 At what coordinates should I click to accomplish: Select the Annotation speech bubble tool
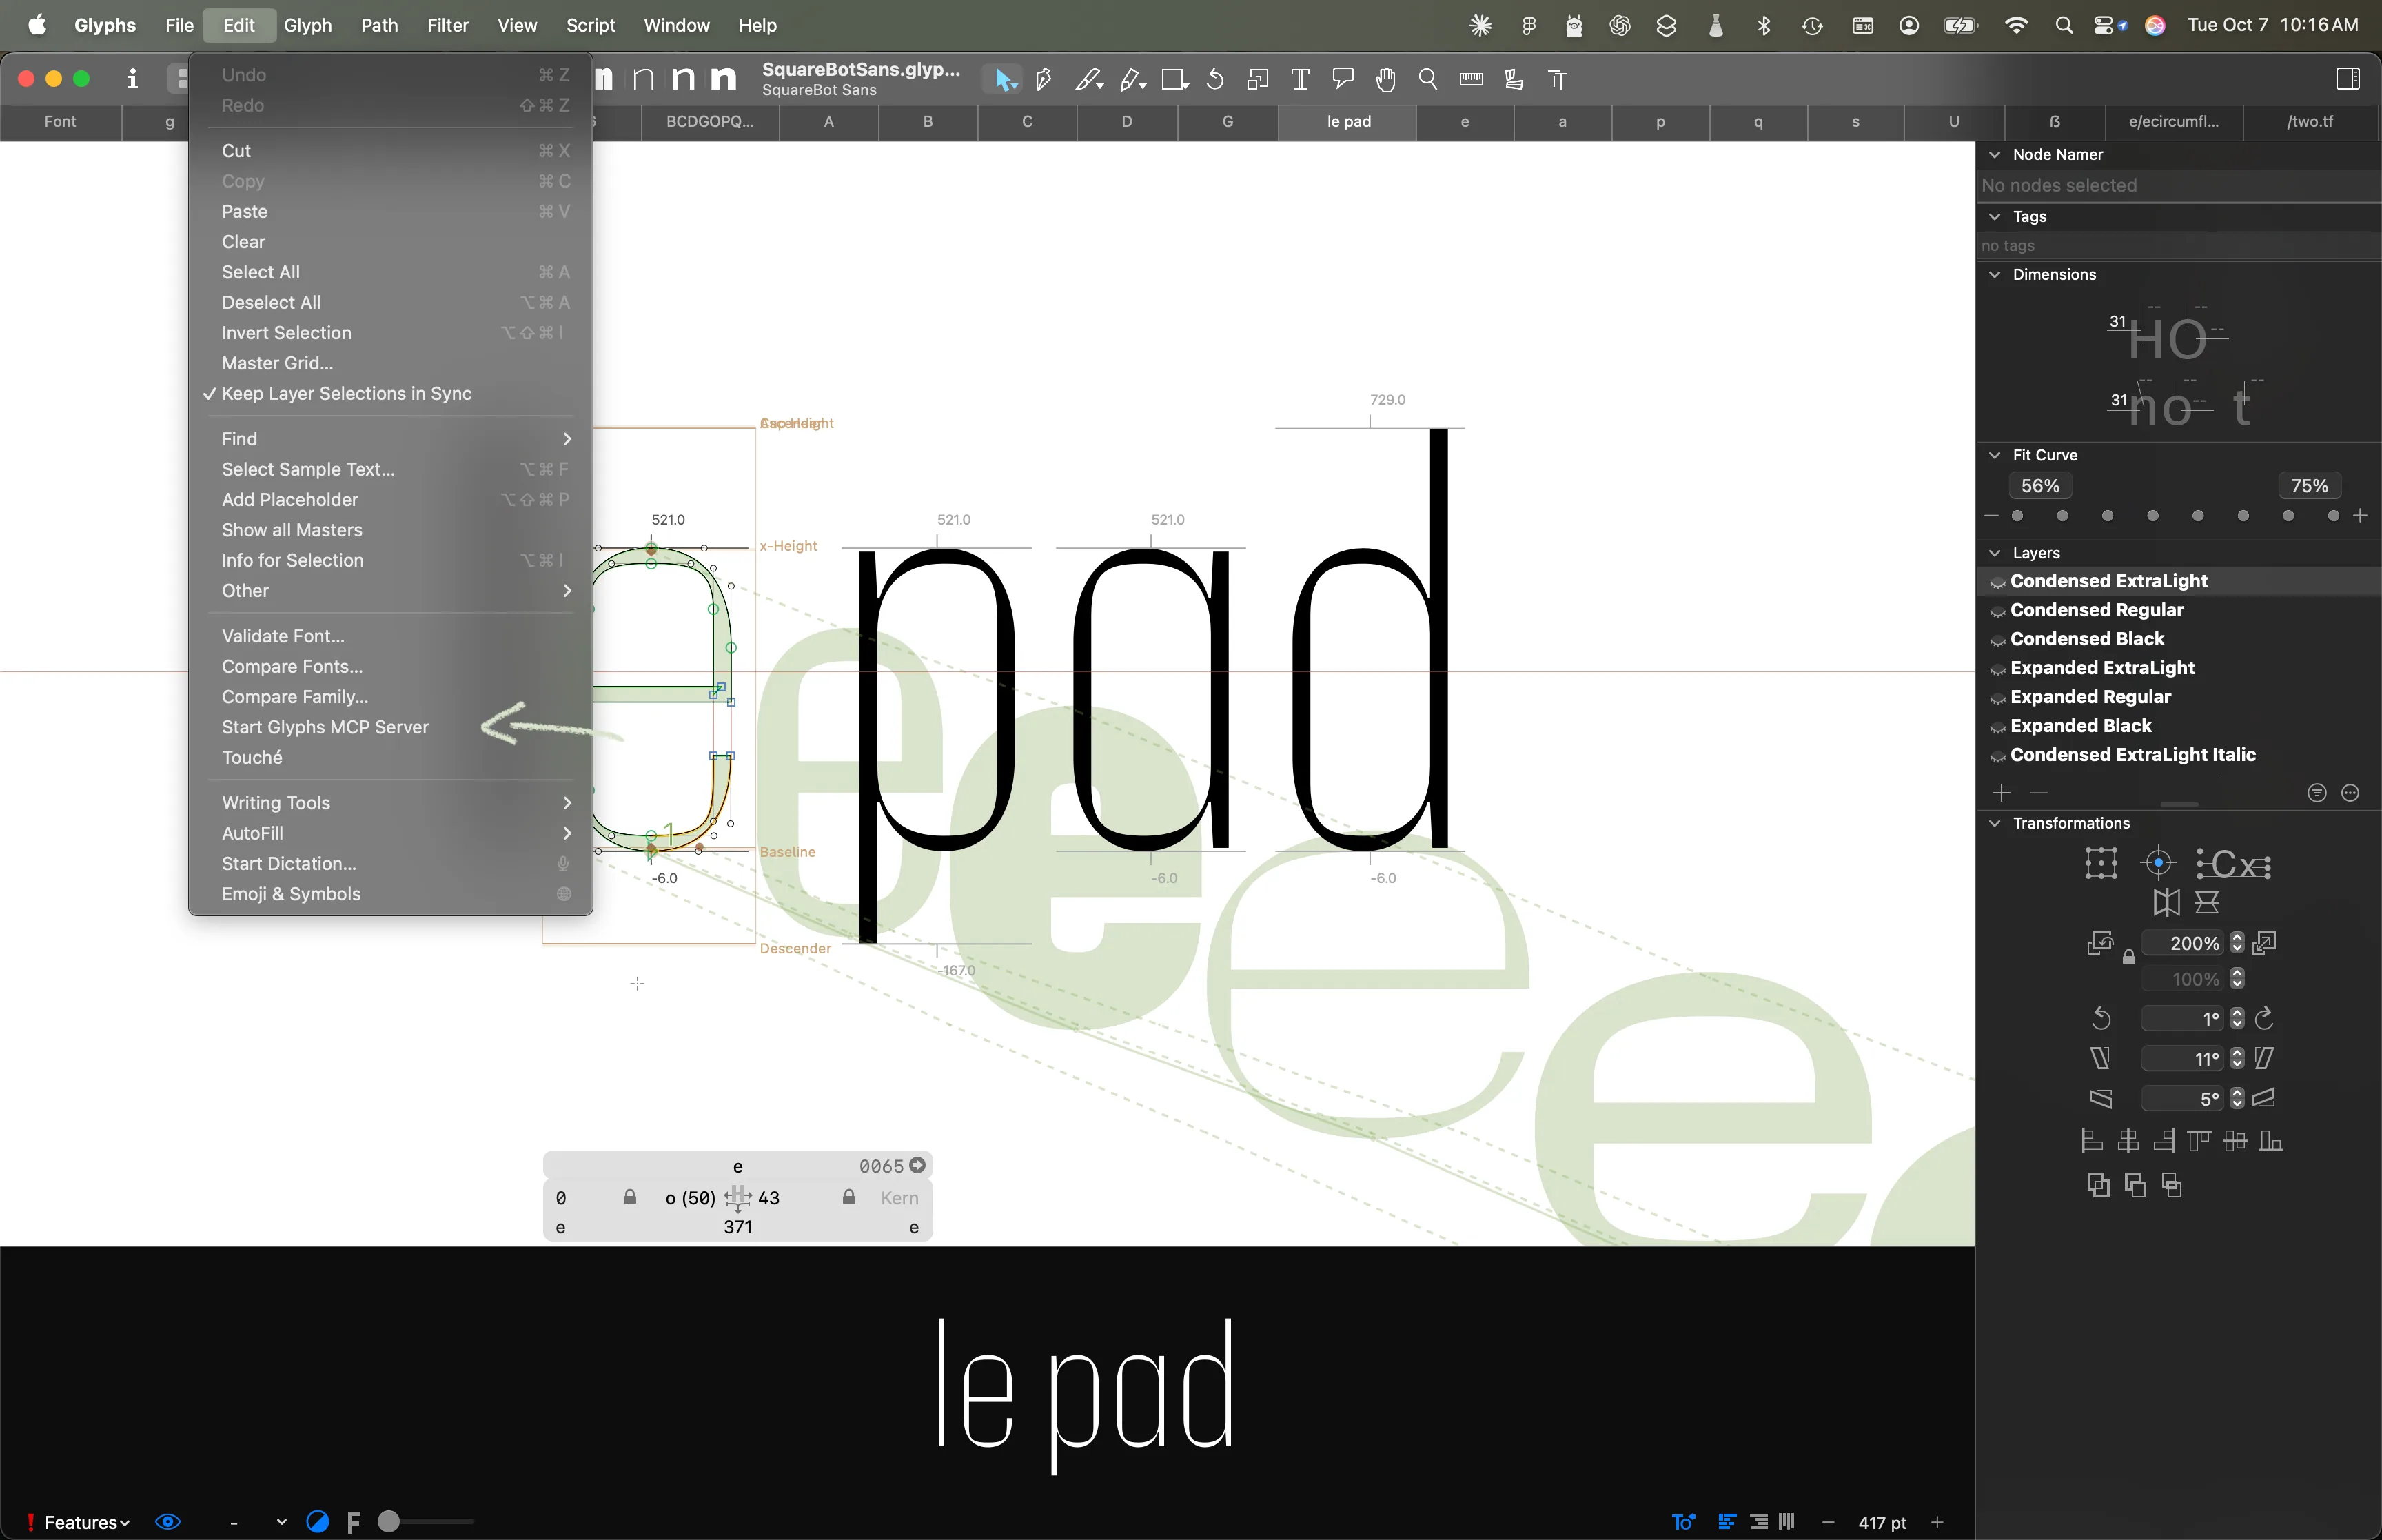(x=1343, y=78)
